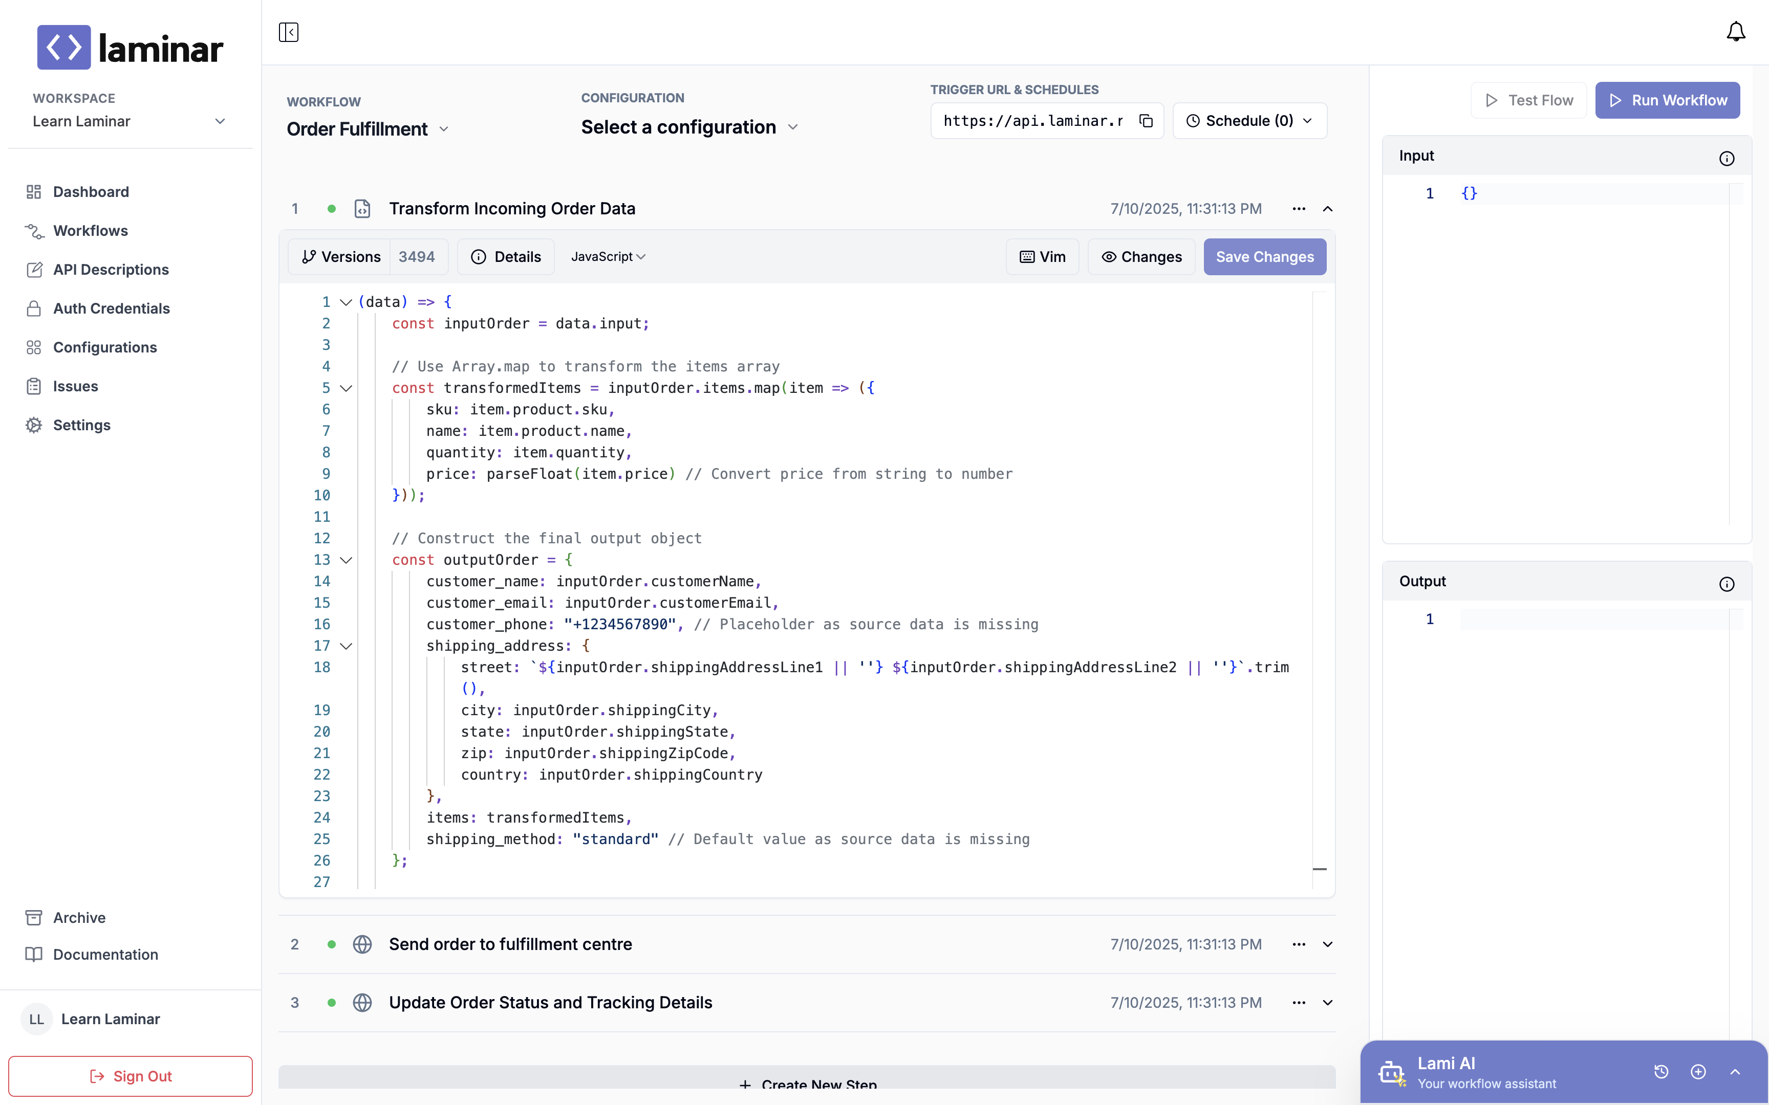Viewport: 1769px width, 1105px height.
Task: Click the Output panel info icon
Action: point(1727,584)
